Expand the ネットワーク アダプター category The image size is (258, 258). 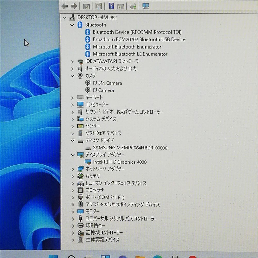(73, 169)
